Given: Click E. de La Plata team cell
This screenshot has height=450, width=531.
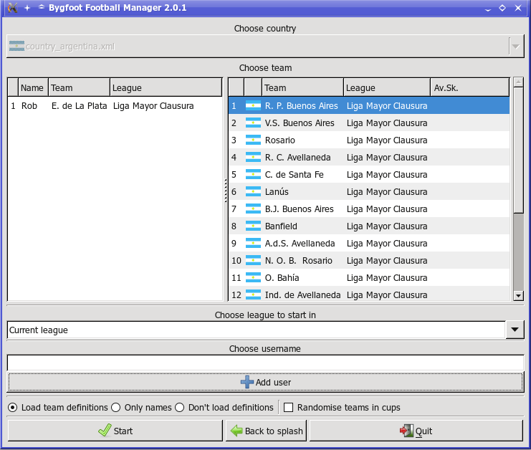Looking at the screenshot, I should point(80,106).
